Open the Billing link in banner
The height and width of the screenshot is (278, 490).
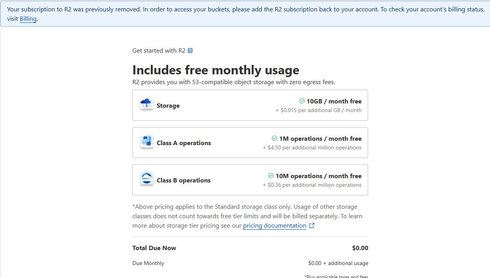coord(28,18)
